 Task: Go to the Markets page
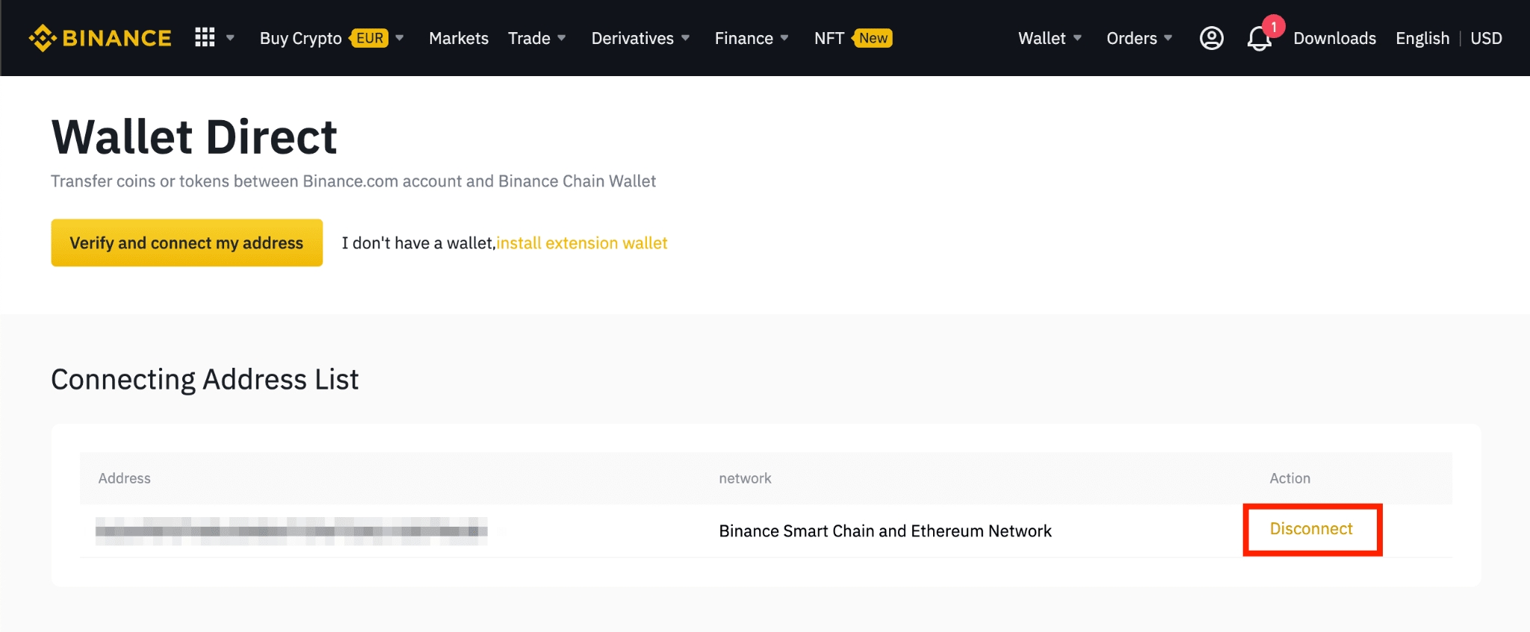(459, 38)
